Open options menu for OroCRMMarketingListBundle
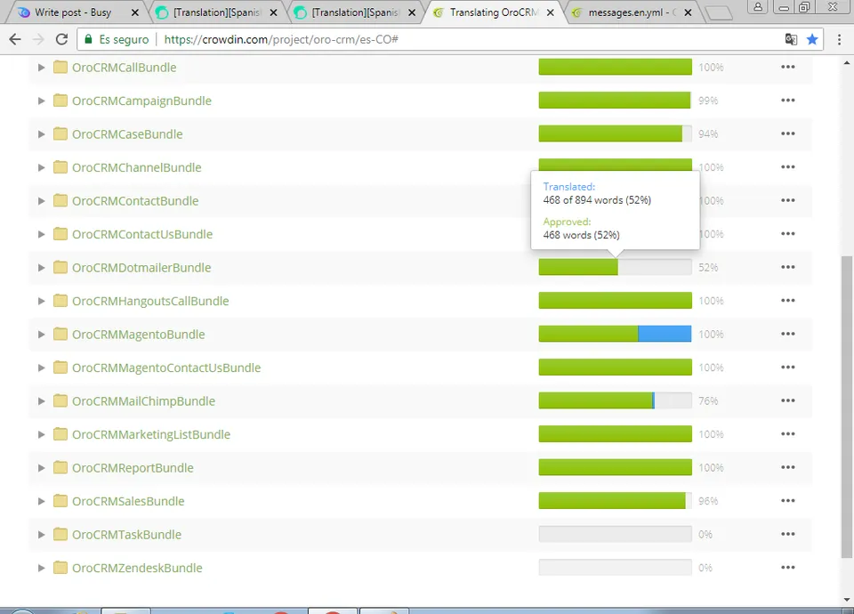Image resolution: width=854 pixels, height=614 pixels. click(787, 433)
